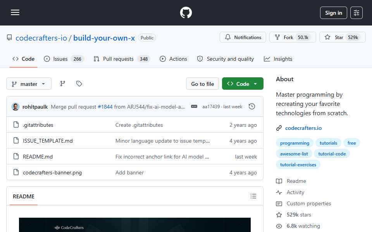Select the README tab heading
The width and height of the screenshot is (372, 232).
point(24,196)
